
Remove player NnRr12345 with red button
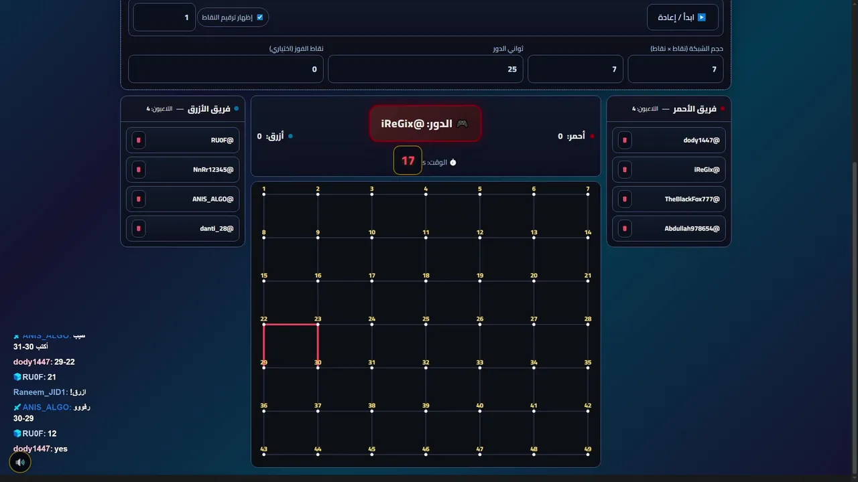139,170
